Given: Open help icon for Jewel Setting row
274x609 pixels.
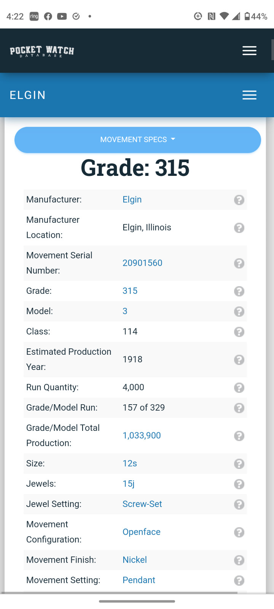Looking at the screenshot, I should 239,504.
